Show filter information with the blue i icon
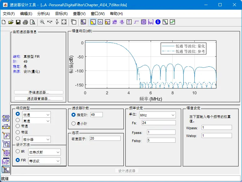 click(158, 22)
